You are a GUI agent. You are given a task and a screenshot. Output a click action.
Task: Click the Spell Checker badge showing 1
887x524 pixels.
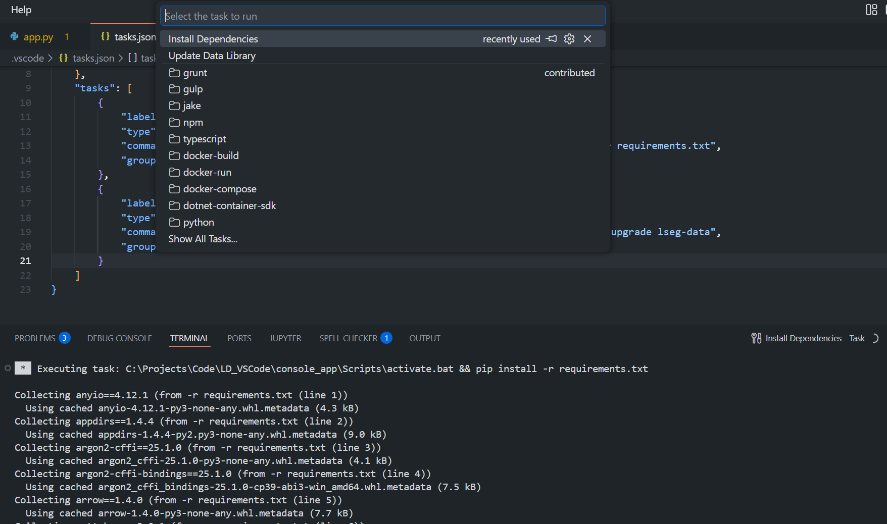(x=386, y=338)
